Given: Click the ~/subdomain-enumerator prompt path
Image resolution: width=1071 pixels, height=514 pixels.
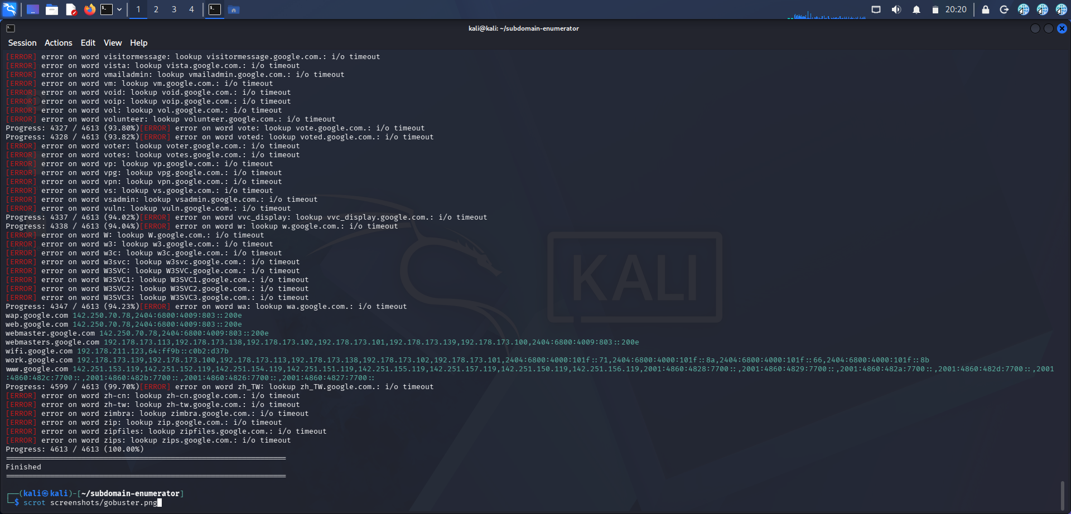Looking at the screenshot, I should (131, 494).
